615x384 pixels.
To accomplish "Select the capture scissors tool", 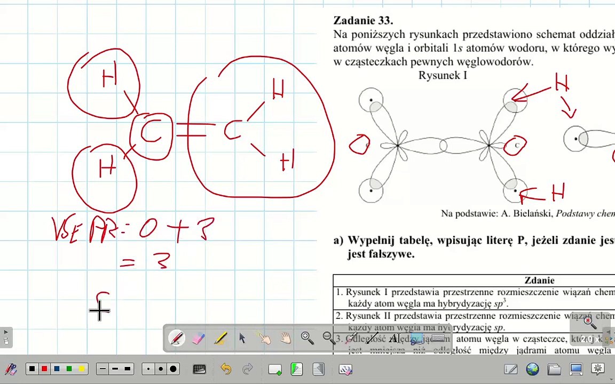I will 416,338.
